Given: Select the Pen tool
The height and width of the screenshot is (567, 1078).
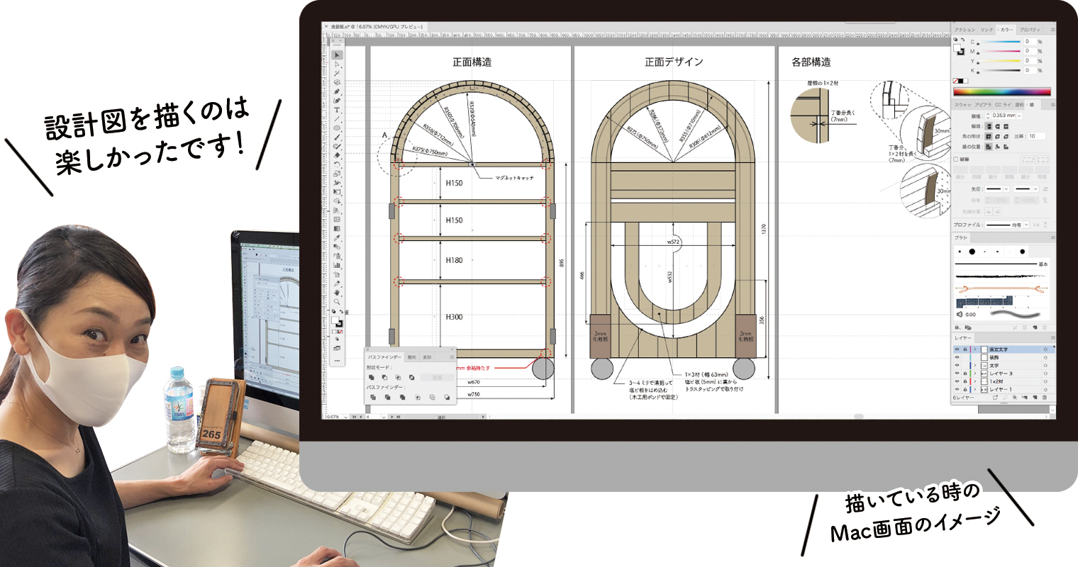Looking at the screenshot, I should 337,91.
